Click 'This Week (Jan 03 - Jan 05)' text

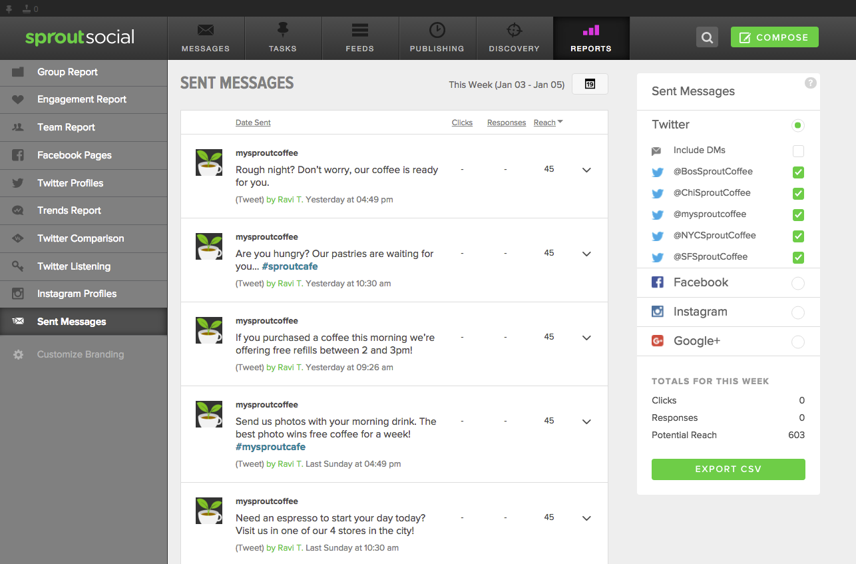(x=507, y=85)
